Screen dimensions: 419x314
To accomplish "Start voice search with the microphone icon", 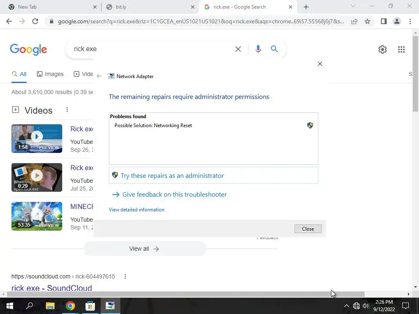I will pos(258,49).
